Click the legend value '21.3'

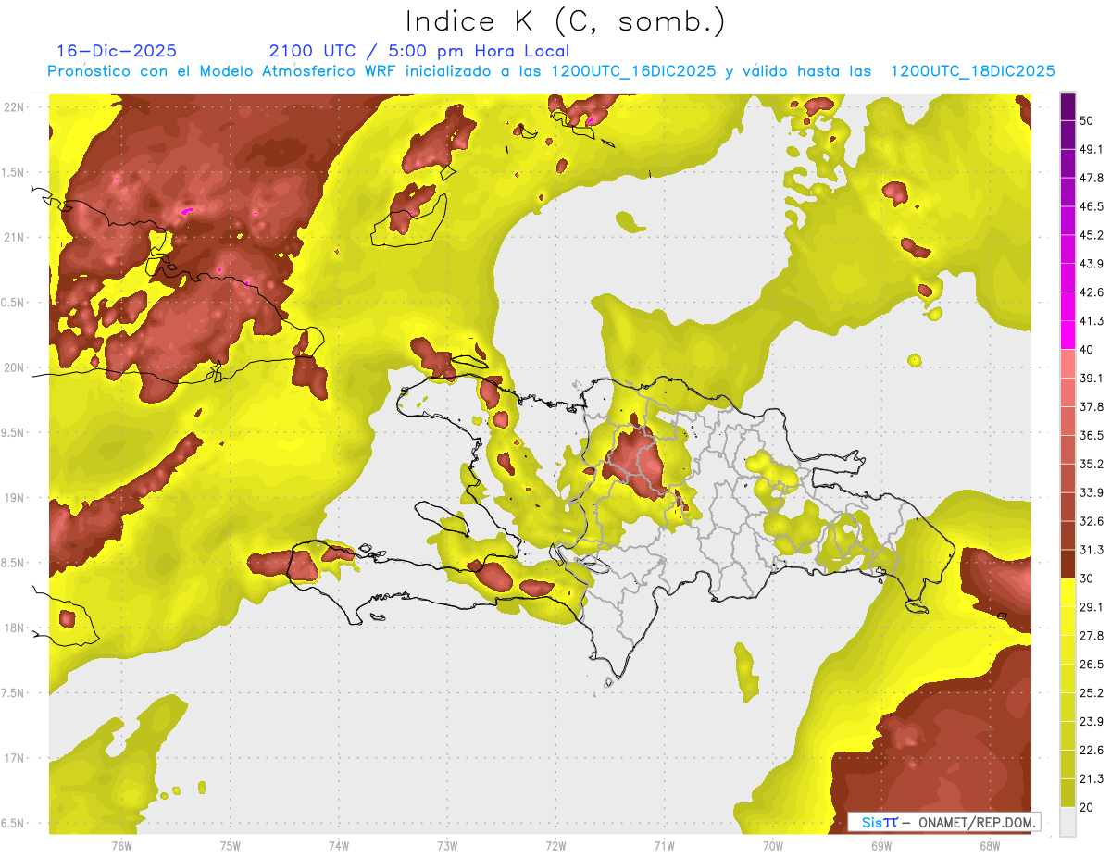(1092, 779)
